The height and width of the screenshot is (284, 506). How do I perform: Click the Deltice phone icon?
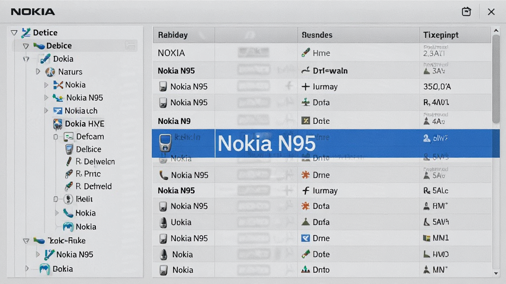coord(69,149)
